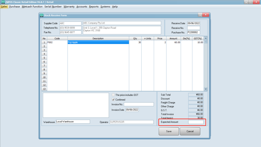Open the Sales menu
The image size is (261, 147).
click(4, 7)
